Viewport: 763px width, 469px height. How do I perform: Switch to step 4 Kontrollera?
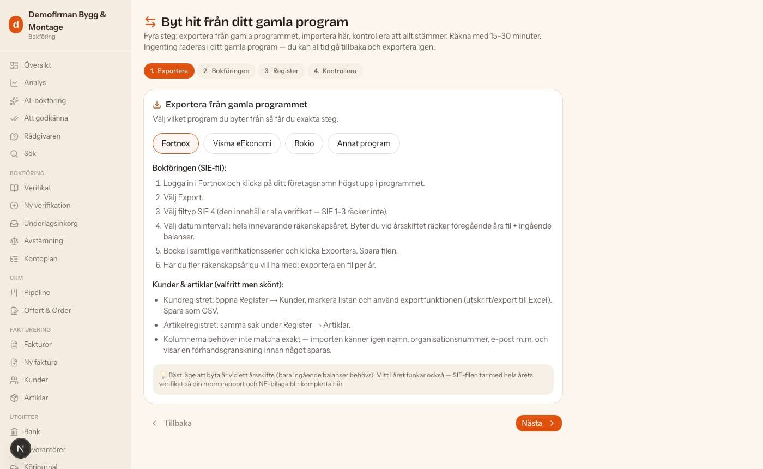(x=335, y=71)
